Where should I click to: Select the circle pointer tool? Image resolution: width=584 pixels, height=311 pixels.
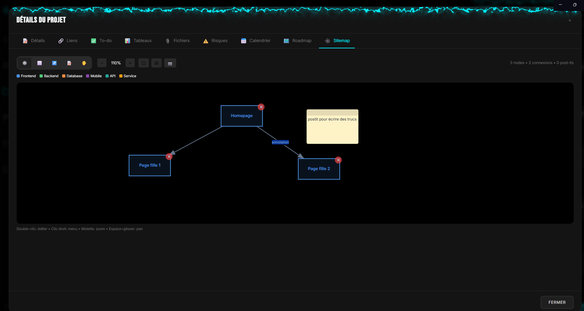(24, 63)
